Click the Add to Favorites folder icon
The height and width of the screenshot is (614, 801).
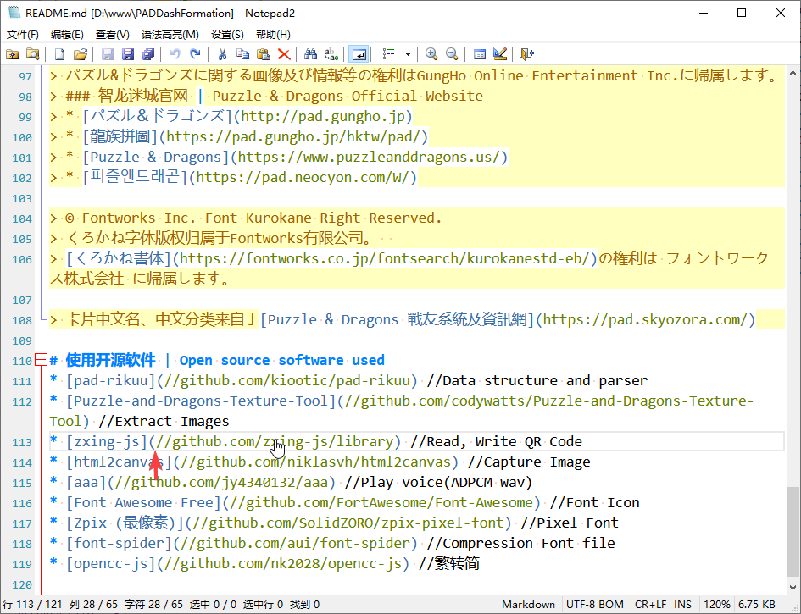tap(12, 54)
